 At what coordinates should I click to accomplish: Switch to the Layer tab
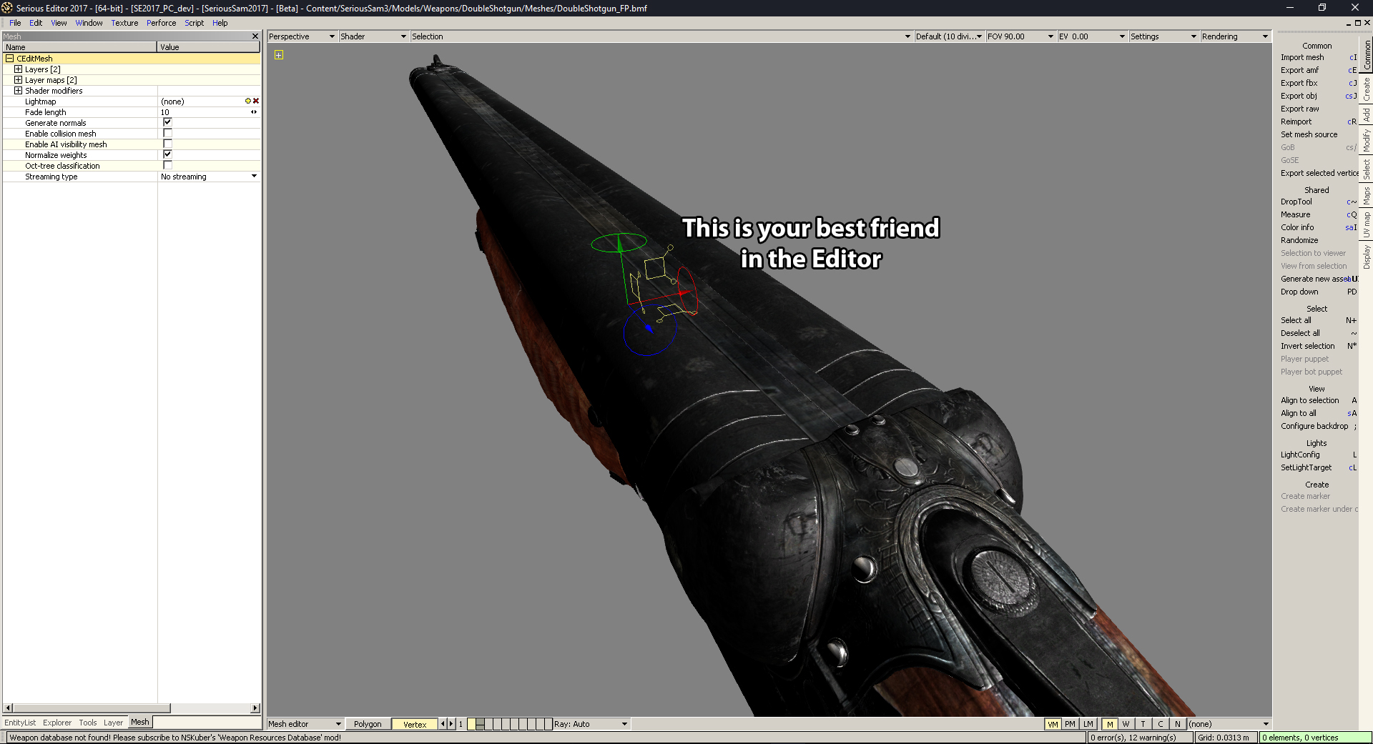click(113, 723)
